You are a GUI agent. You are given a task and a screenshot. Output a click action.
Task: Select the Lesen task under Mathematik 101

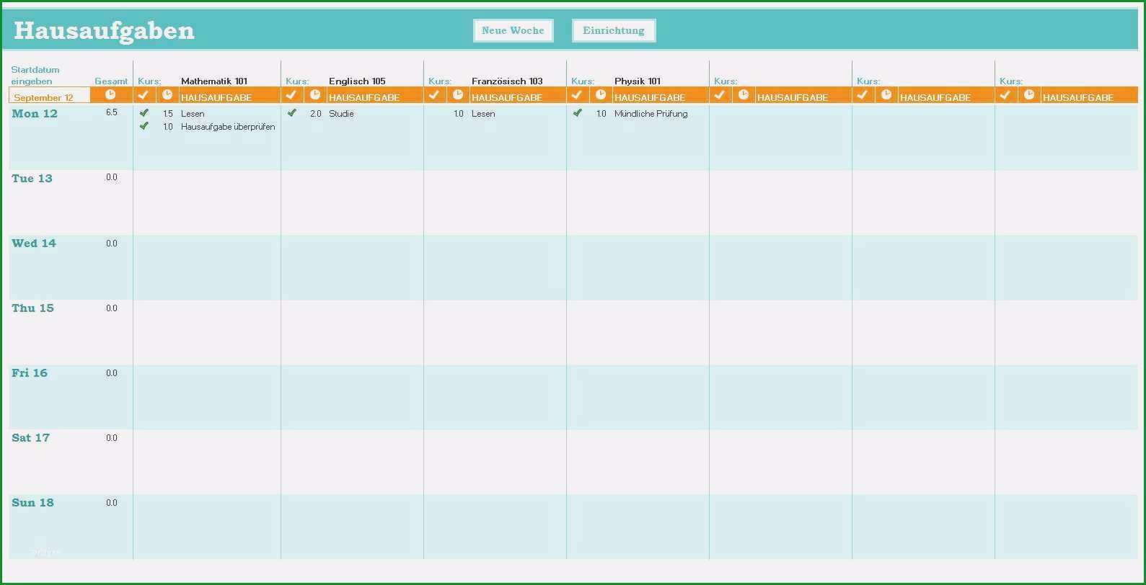pos(193,114)
